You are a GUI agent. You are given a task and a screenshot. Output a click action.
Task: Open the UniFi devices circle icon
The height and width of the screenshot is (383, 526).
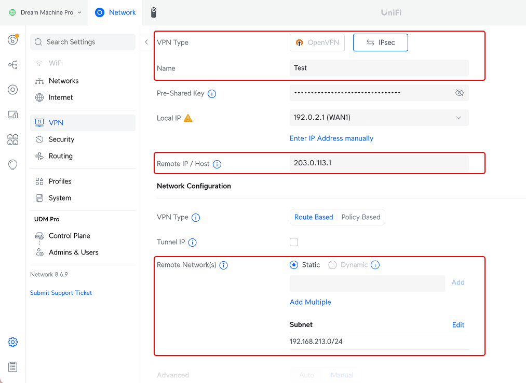(x=13, y=90)
